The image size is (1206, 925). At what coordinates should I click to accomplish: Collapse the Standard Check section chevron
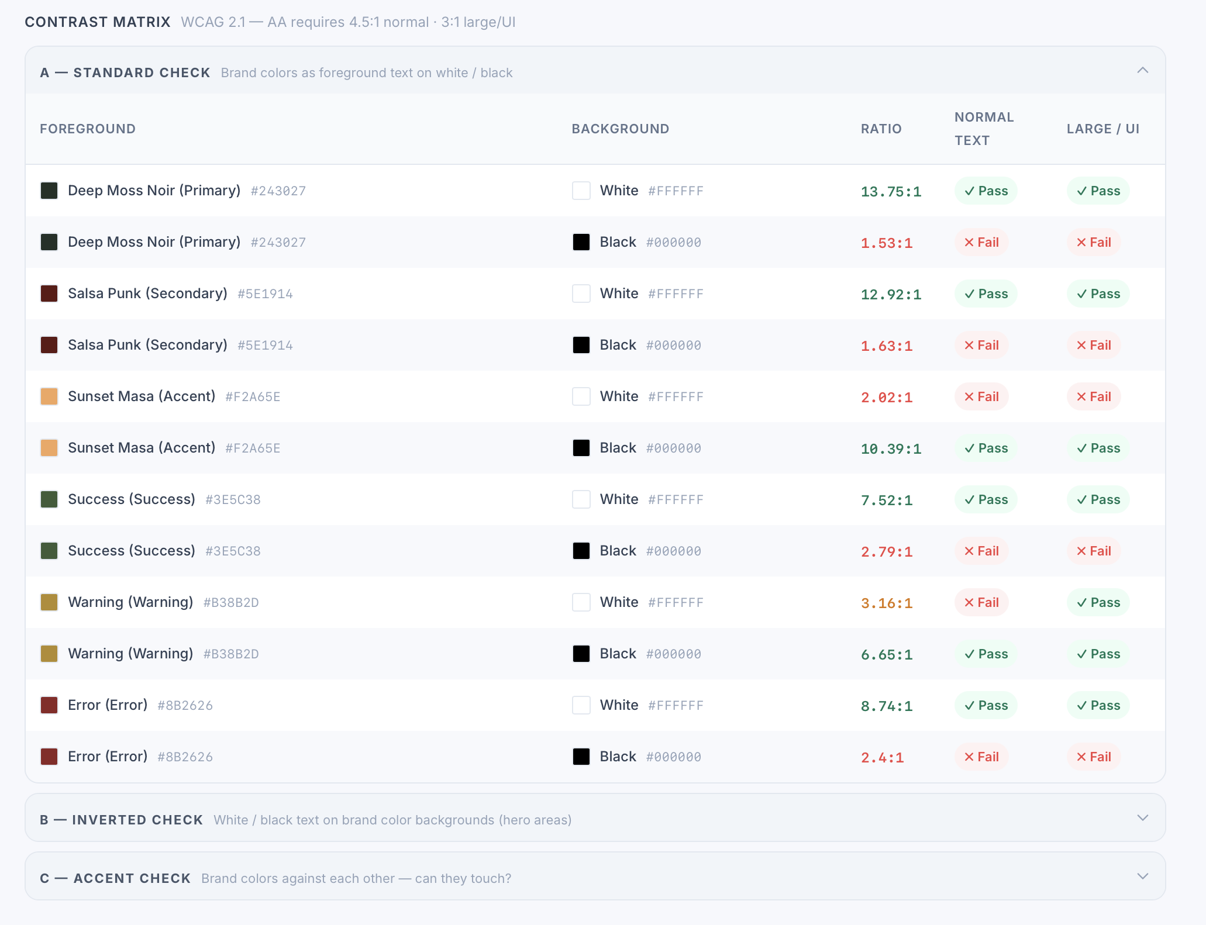pyautogui.click(x=1142, y=71)
